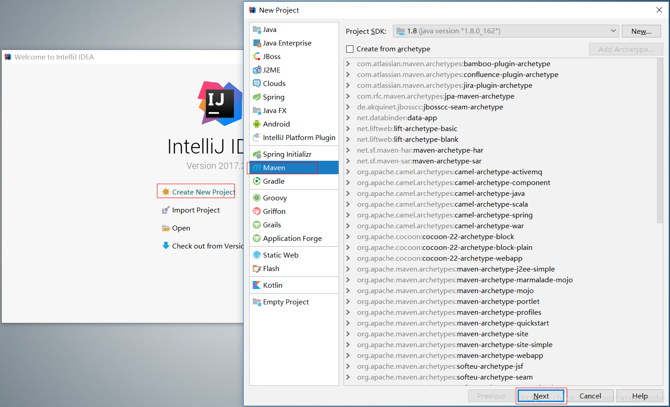Viewport: 670px width, 407px height.
Task: Click the Import Project icon in Welcome window
Action: [x=166, y=210]
